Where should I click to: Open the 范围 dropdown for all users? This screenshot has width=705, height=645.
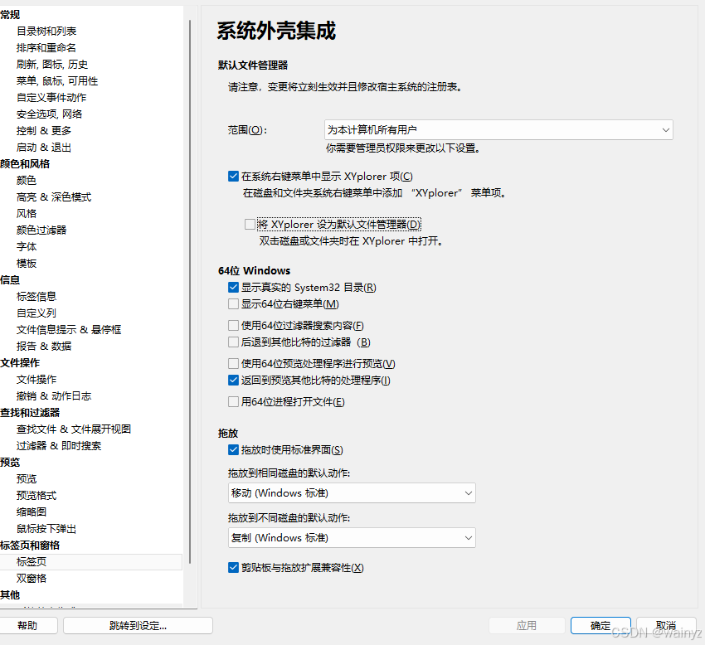(498, 130)
